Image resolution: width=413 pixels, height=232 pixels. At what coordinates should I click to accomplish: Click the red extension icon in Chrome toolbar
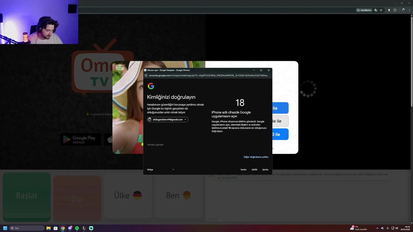[389, 10]
